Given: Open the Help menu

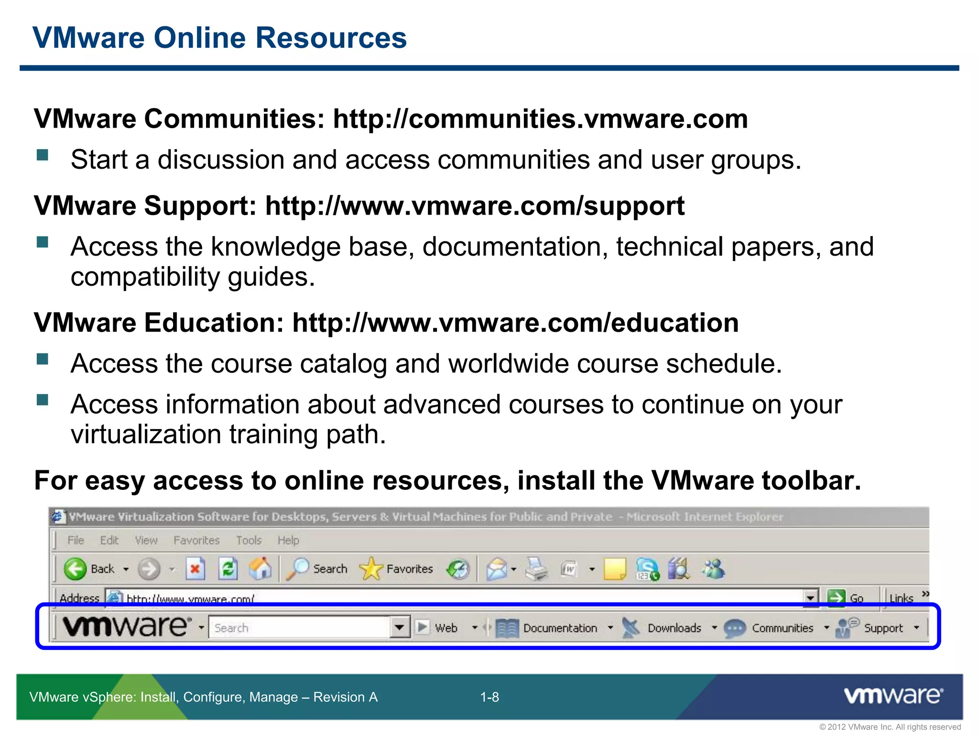Looking at the screenshot, I should coord(288,540).
